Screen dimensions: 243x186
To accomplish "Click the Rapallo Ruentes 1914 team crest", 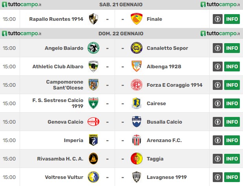I will click(x=93, y=19).
